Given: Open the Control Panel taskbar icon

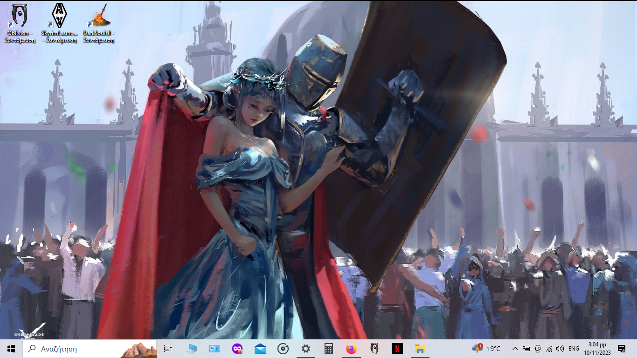Looking at the screenshot, I should coord(215,349).
